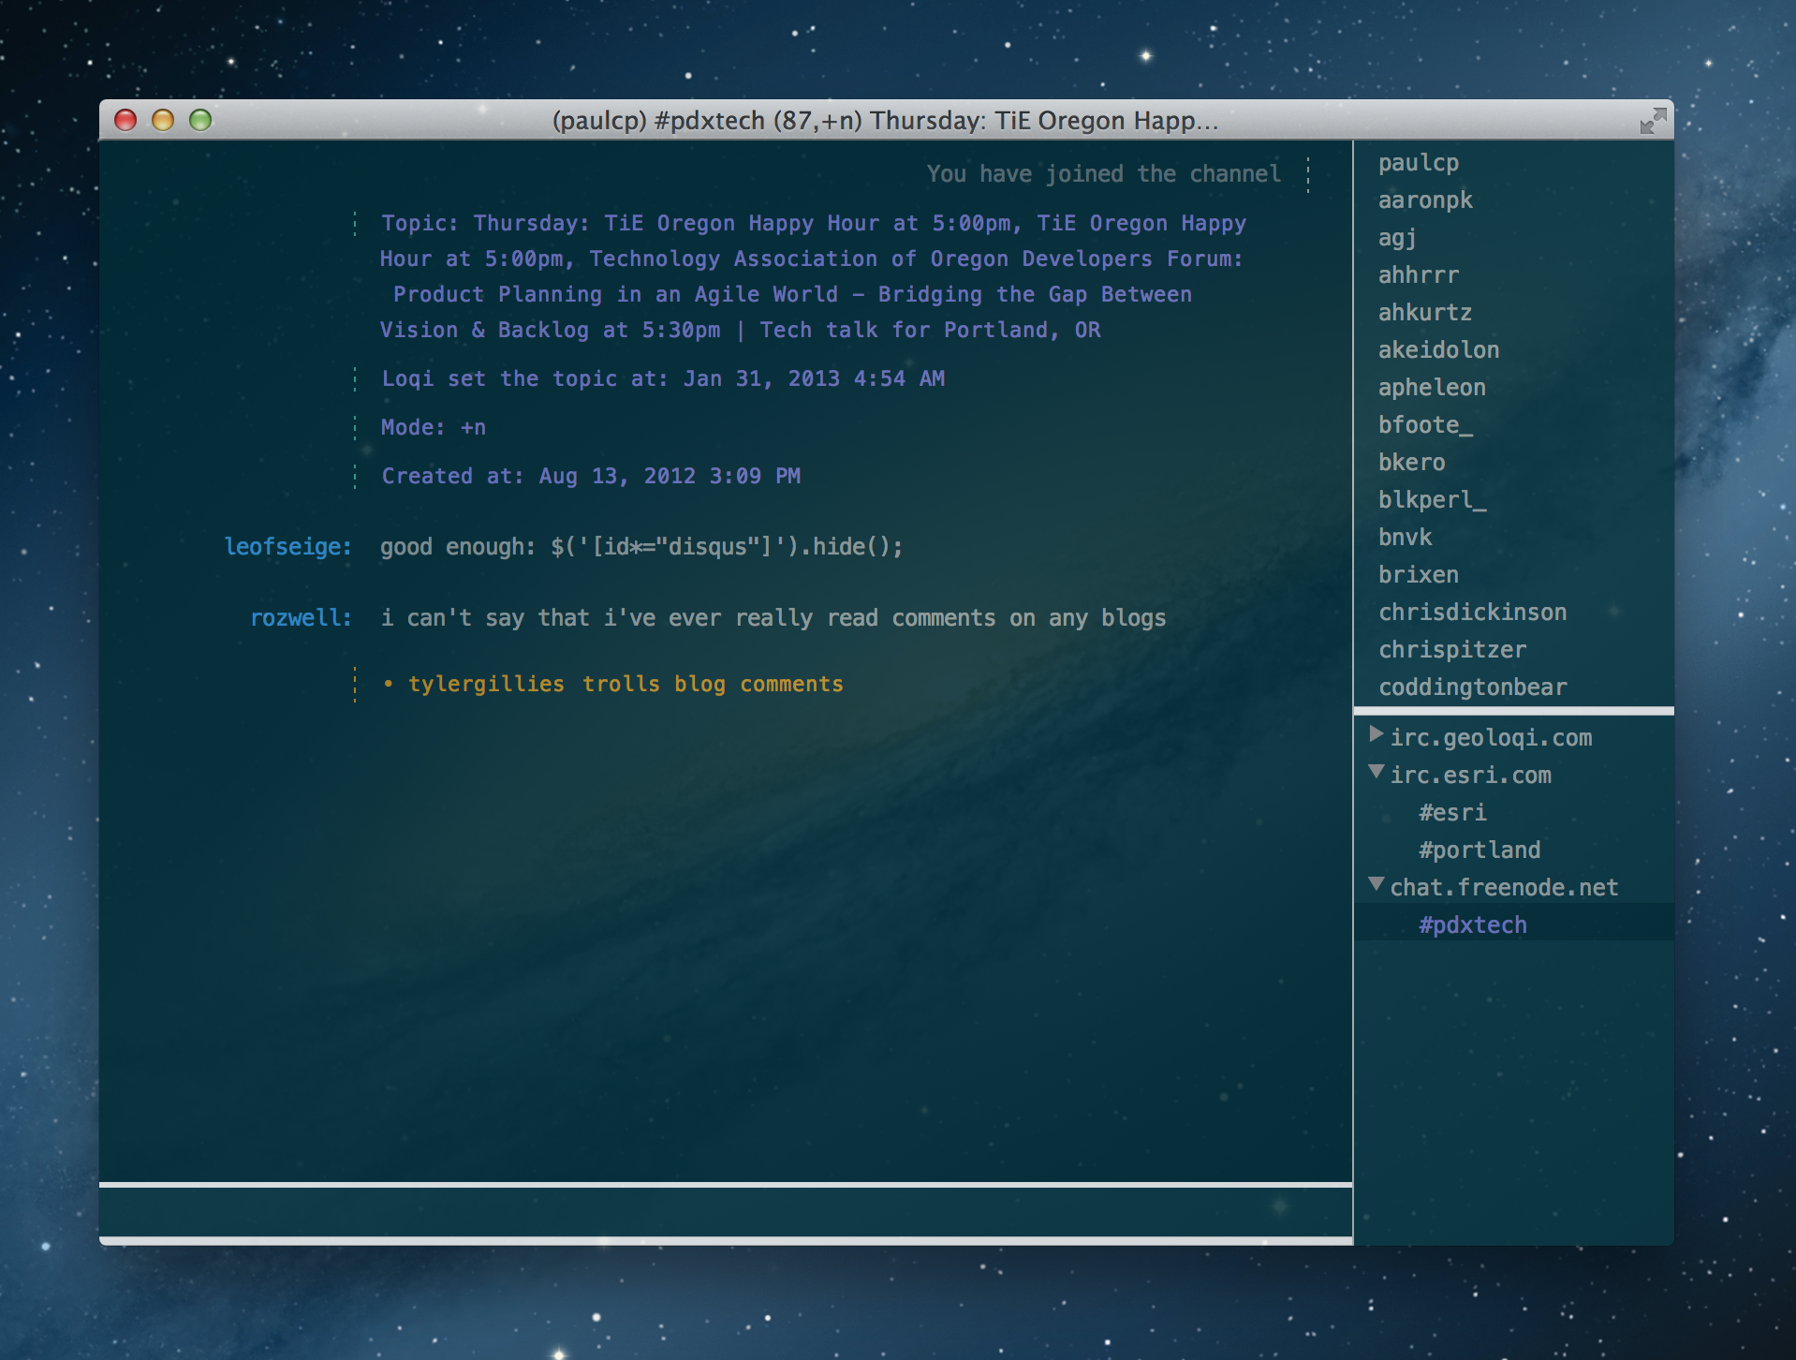The image size is (1796, 1360).
Task: Select user ahhrrr in member list
Action: (1418, 275)
